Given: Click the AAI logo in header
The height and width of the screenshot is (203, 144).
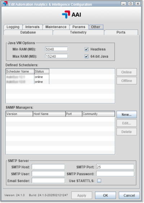Looking at the screenshot, I should click(72, 14).
